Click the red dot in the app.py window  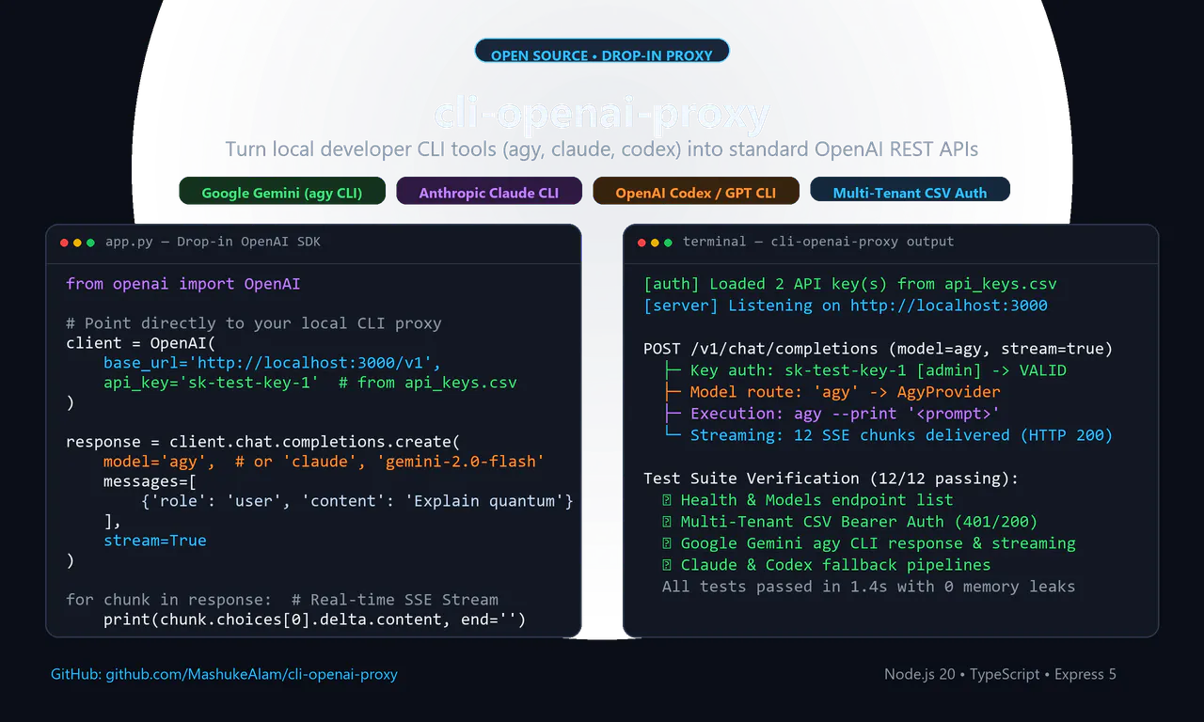(64, 243)
